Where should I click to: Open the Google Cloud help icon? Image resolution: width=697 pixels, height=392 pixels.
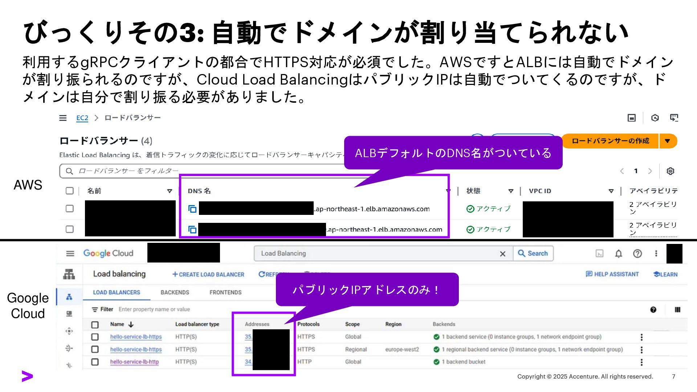coord(637,254)
